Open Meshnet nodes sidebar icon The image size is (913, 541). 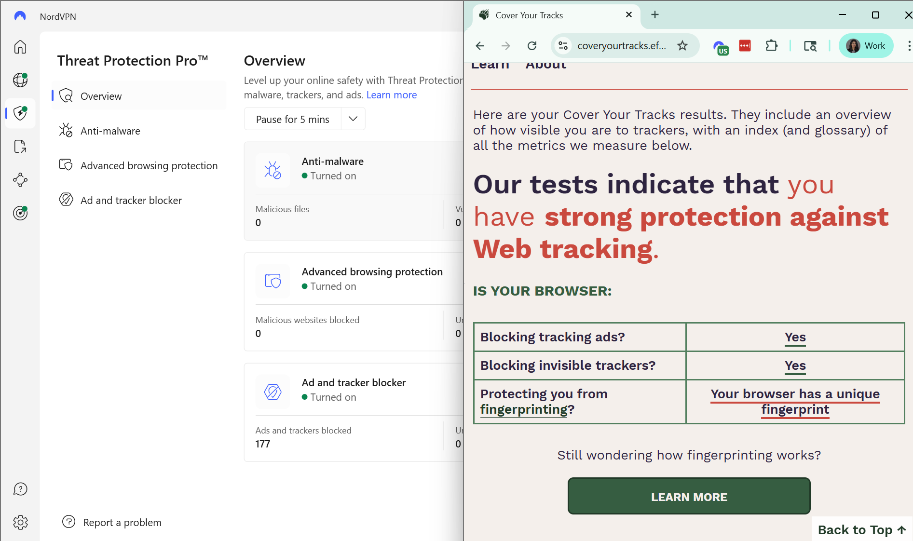point(20,180)
